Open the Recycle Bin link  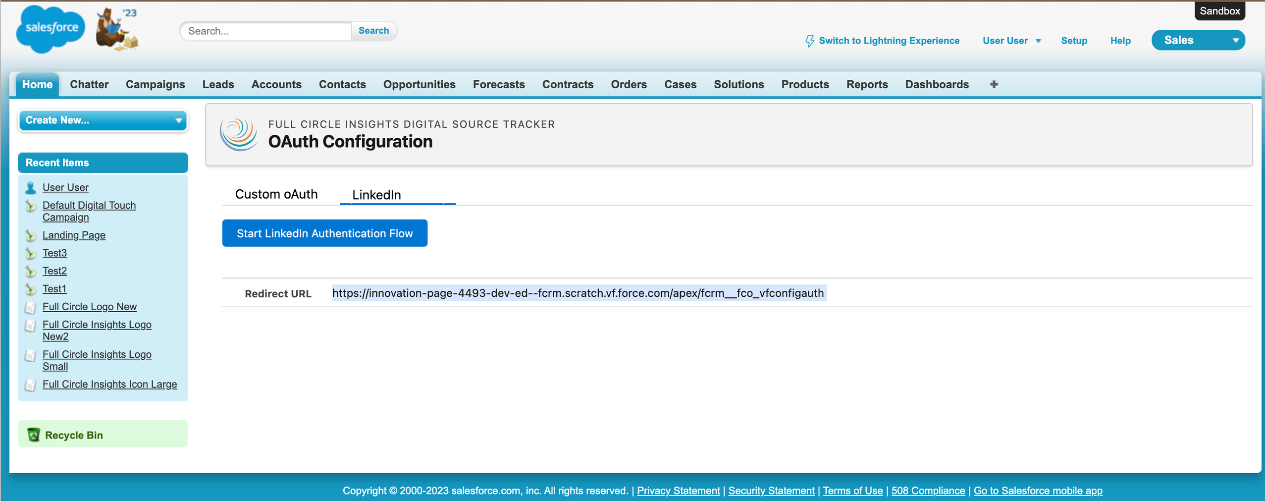point(74,435)
